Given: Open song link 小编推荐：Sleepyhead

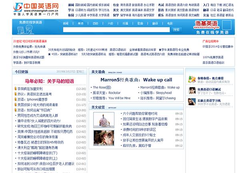Looking at the screenshot, I should click(x=156, y=93).
